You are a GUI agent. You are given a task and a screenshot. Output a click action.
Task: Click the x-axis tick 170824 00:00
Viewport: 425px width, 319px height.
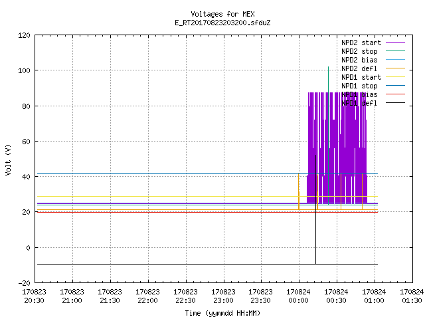point(298,296)
